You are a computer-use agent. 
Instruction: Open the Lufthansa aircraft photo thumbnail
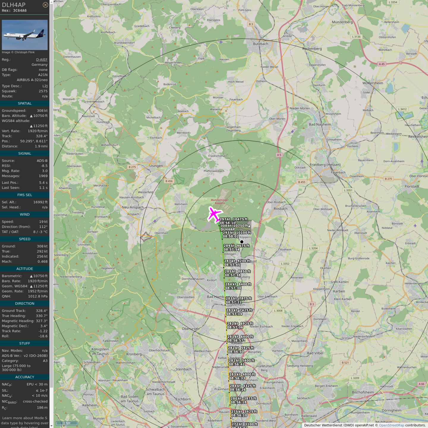point(25,35)
